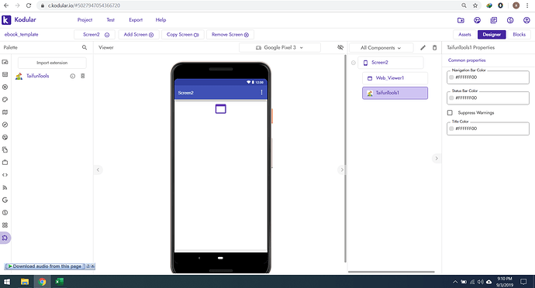This screenshot has height=288, width=535.
Task: Open the Maps palette category icon
Action: [x=5, y=112]
